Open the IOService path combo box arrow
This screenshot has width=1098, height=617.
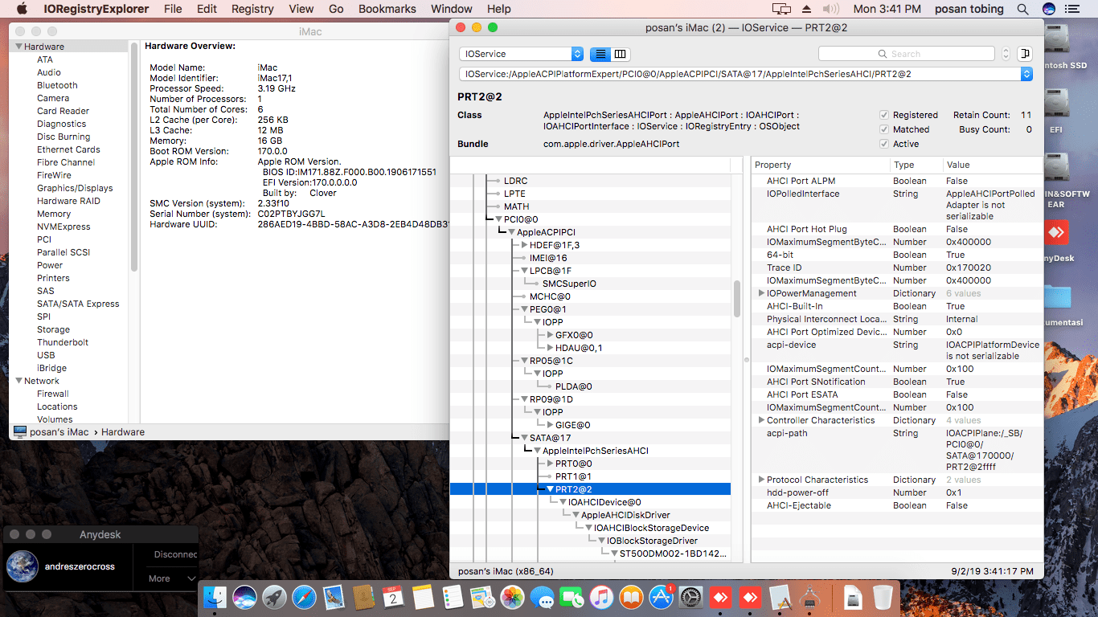click(1026, 73)
